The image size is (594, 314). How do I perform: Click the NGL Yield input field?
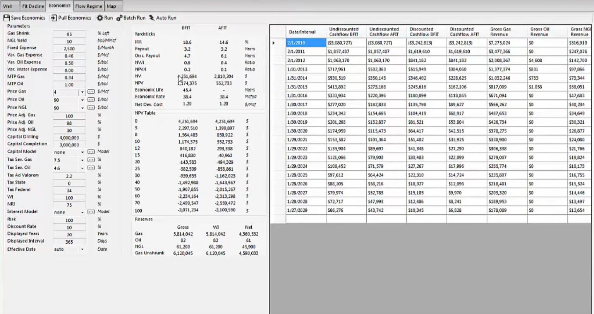point(69,41)
